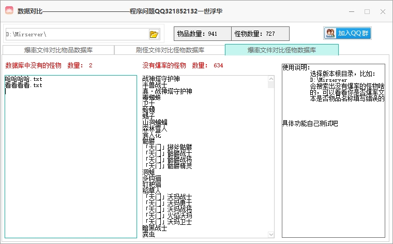Click the monster list scroll down arrow
Screen dimensions: 393x244
(271, 235)
